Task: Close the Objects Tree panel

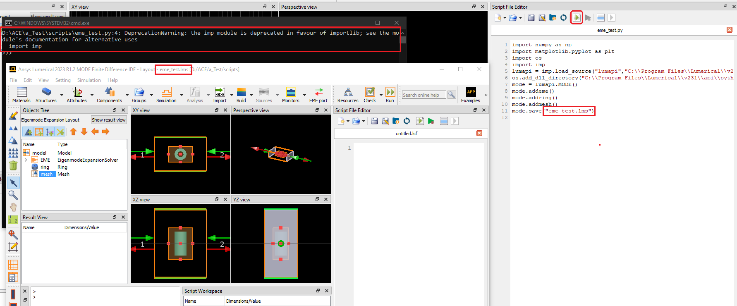Action: click(x=123, y=110)
